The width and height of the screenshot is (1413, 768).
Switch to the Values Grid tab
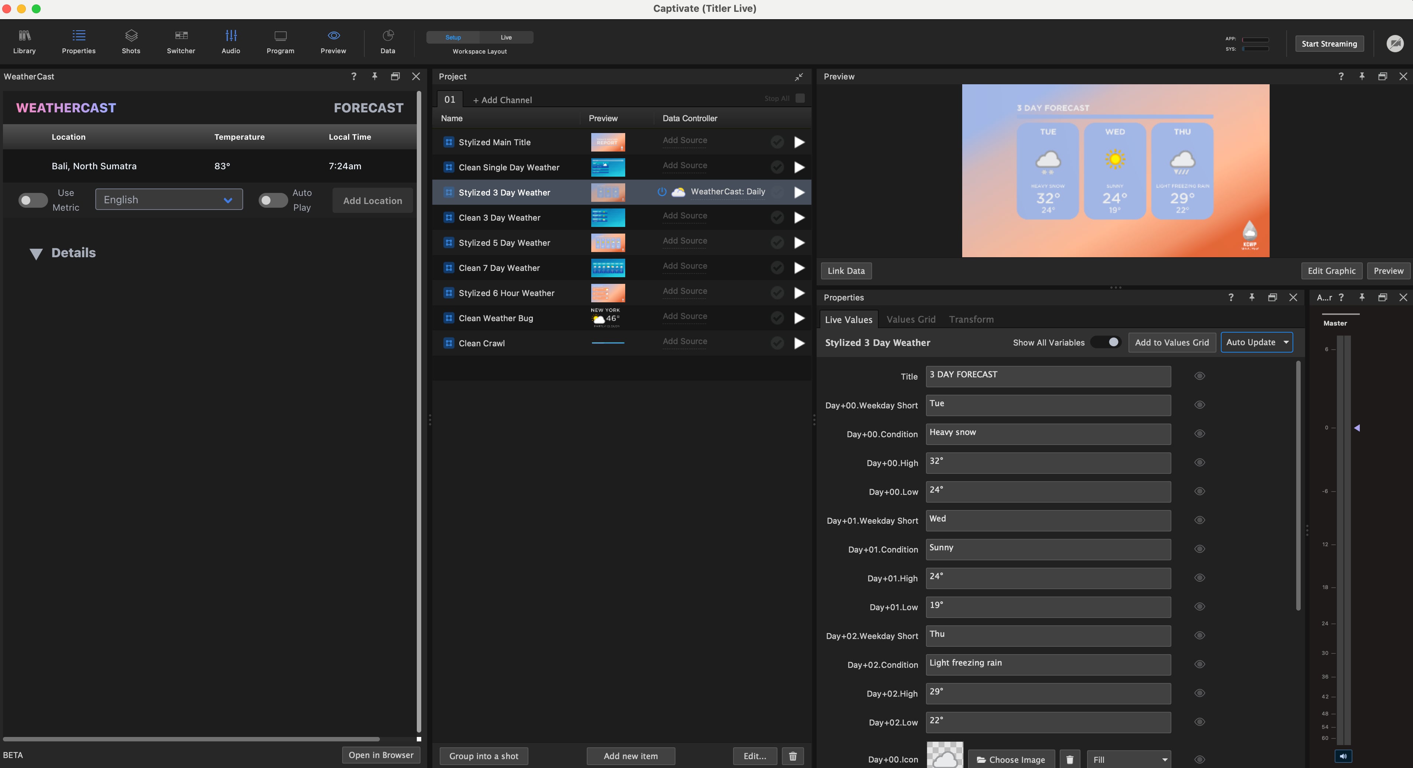point(910,319)
